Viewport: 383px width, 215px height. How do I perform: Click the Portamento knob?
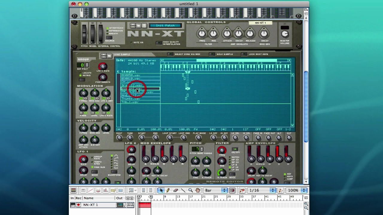103,77
